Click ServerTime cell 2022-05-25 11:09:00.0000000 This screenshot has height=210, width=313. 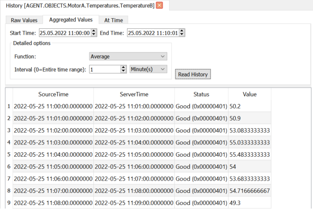134,203
